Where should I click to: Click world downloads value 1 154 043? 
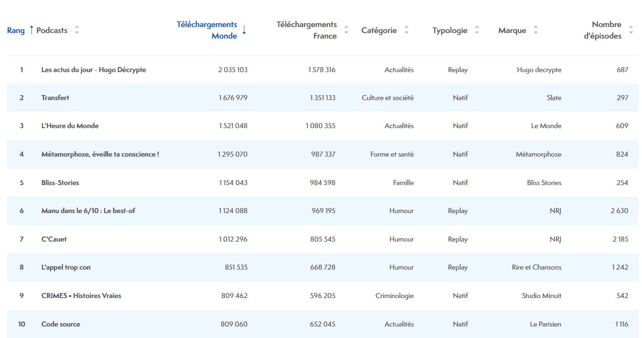[x=233, y=183]
